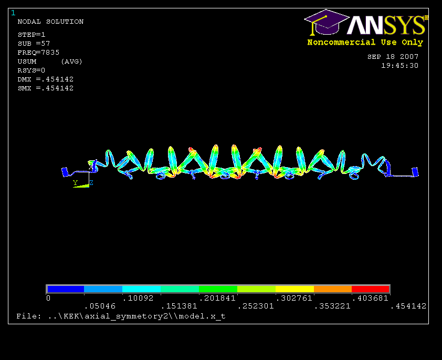
Task: Click the legend value .403681
Action: click(371, 298)
